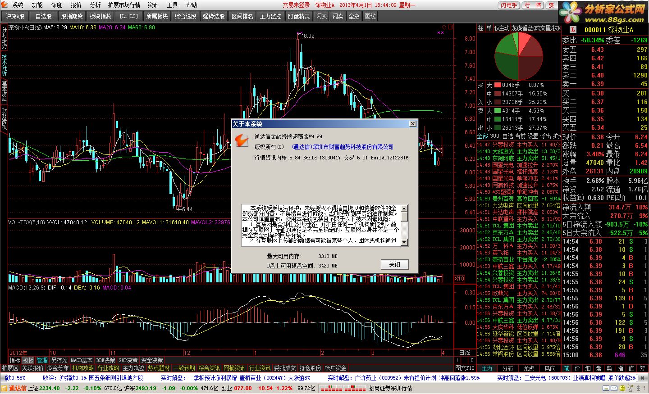The image size is (649, 394).
Task: Select the 细 detail icon tab
Action: pos(588,368)
